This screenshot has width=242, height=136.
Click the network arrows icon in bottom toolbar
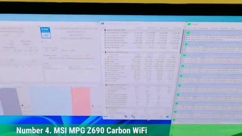click(133, 117)
